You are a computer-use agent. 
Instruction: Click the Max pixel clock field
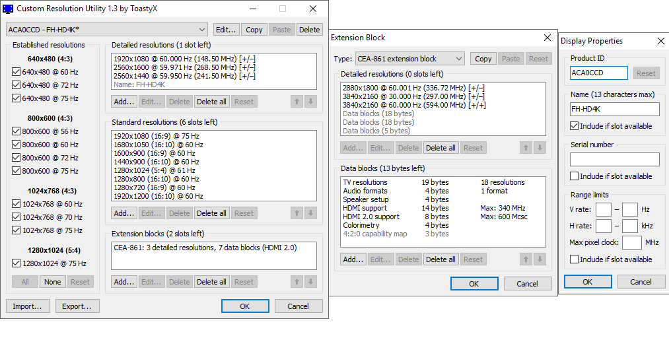631,243
